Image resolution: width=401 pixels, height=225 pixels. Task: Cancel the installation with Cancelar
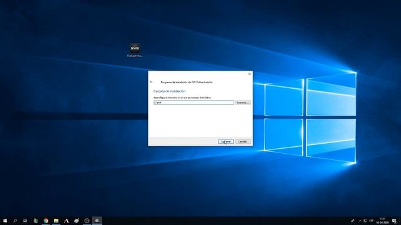pyautogui.click(x=242, y=142)
